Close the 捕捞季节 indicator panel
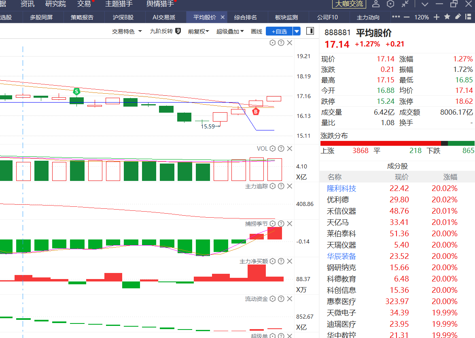Screen dimensions: 475x338 (290, 223)
